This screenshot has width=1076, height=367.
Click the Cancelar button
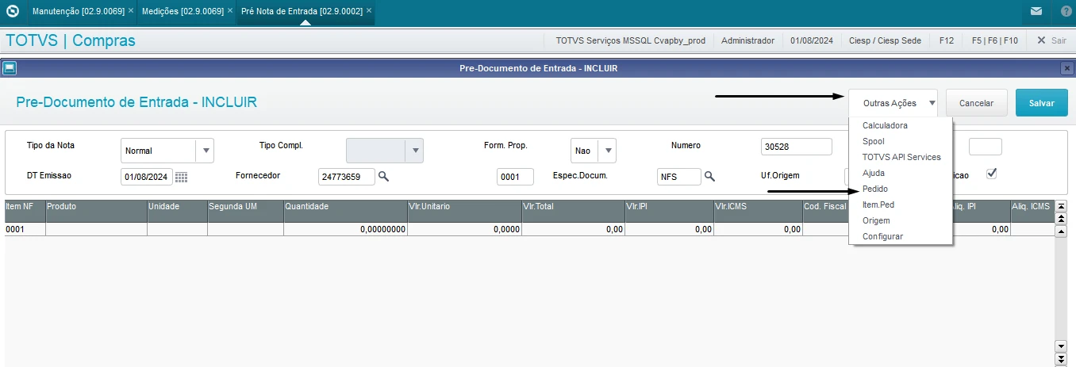[976, 103]
